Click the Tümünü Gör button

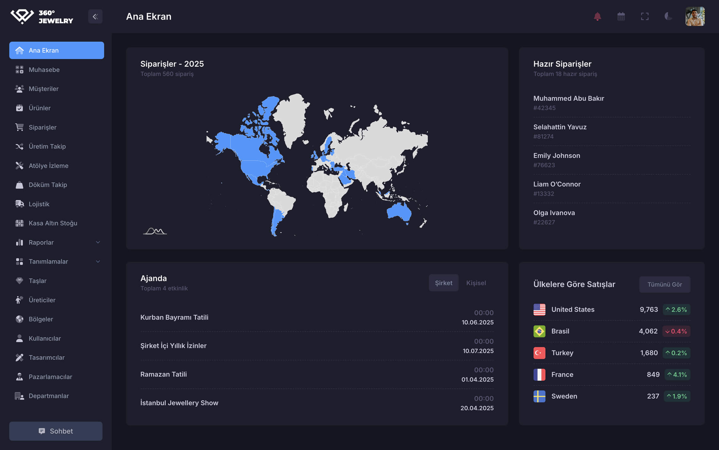[x=665, y=284]
